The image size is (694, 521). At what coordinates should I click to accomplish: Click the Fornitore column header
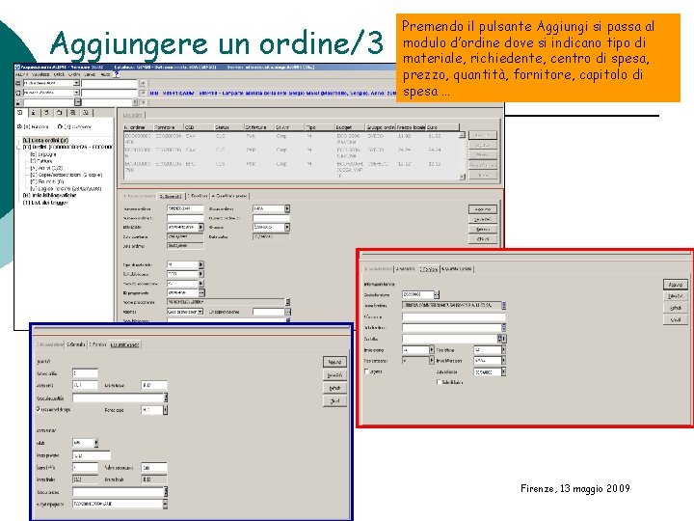click(x=169, y=127)
